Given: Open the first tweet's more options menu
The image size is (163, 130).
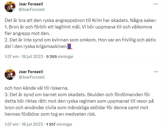Looking at the screenshot, I should coord(156,4).
